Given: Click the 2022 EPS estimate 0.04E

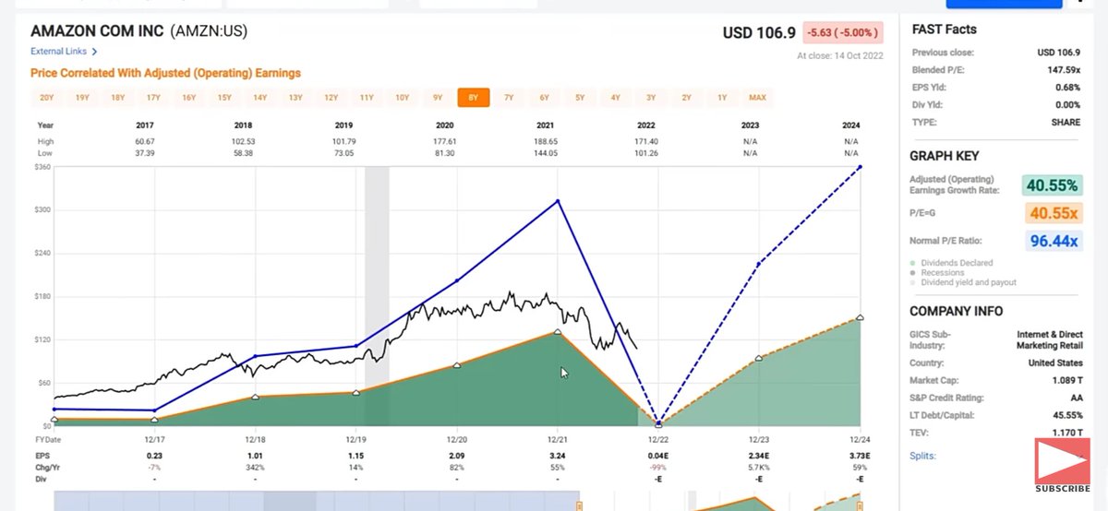Looking at the screenshot, I should tap(656, 456).
